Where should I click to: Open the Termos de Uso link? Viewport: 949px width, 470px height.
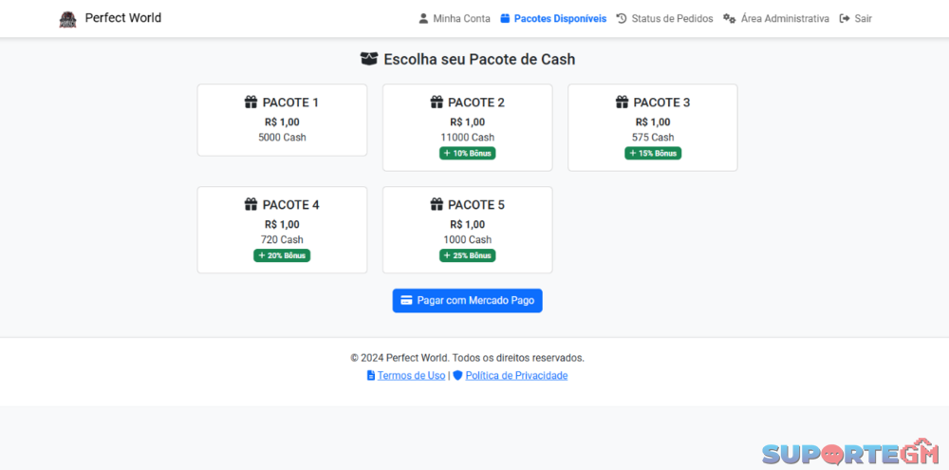tap(411, 376)
